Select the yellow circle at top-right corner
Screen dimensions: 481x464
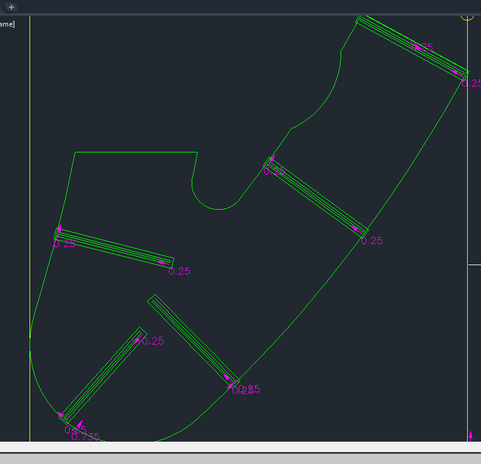tap(467, 15)
